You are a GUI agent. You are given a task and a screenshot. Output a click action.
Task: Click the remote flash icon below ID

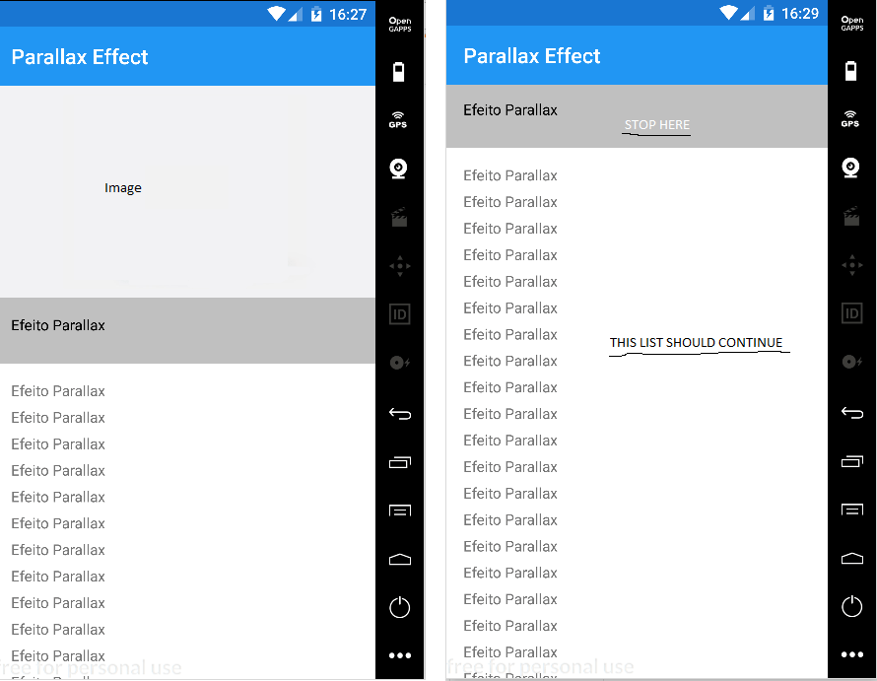[x=399, y=363]
